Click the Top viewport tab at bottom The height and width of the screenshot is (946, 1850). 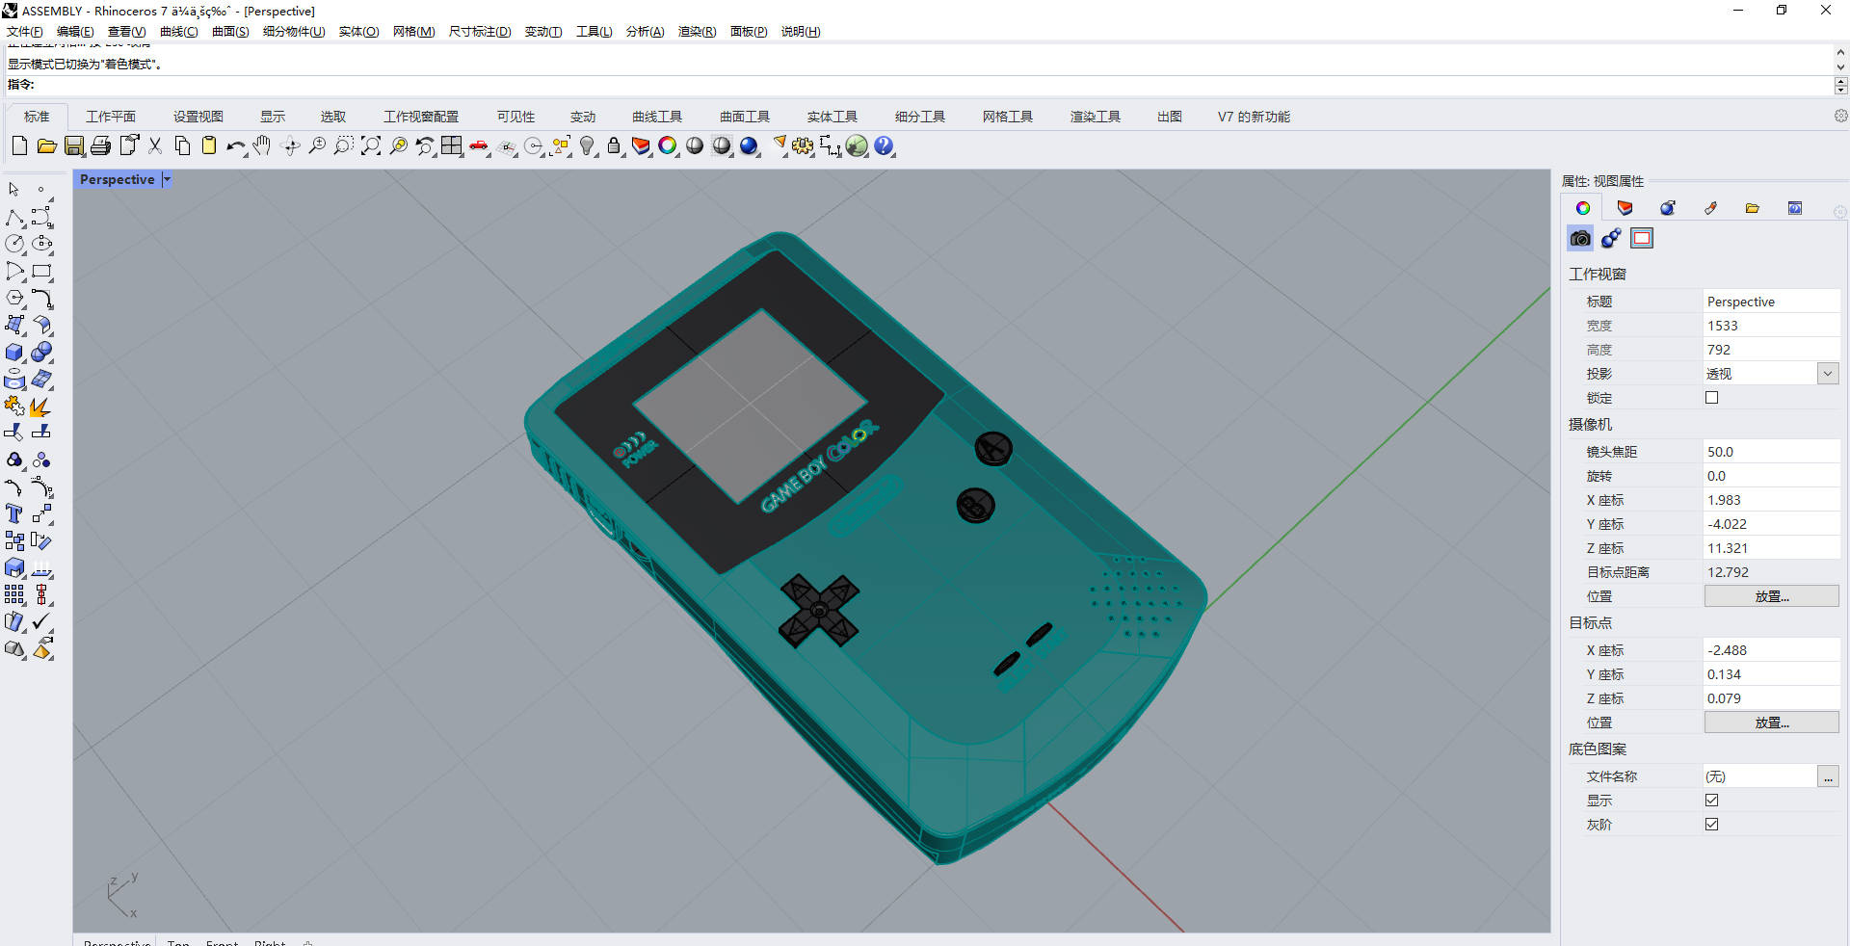(178, 942)
